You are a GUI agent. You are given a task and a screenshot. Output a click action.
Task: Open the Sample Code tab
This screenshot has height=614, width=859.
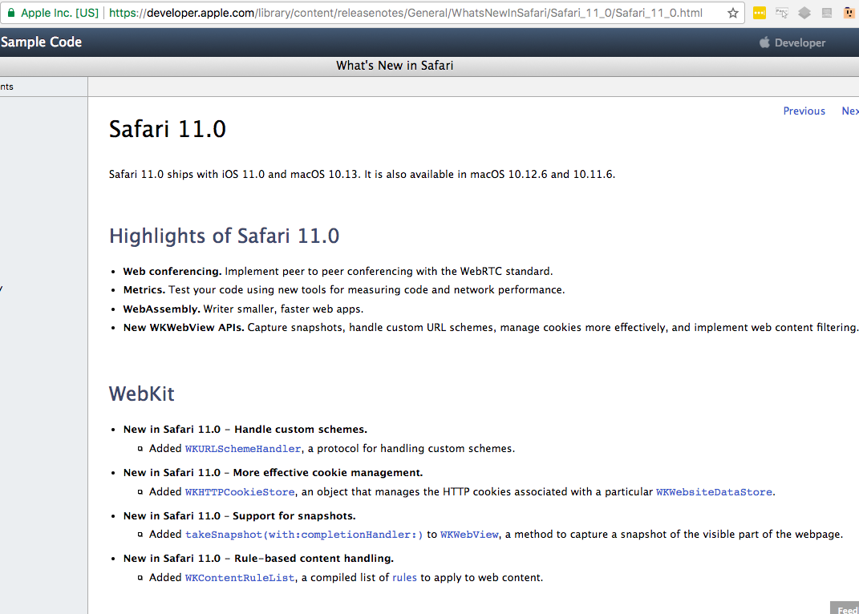click(41, 42)
